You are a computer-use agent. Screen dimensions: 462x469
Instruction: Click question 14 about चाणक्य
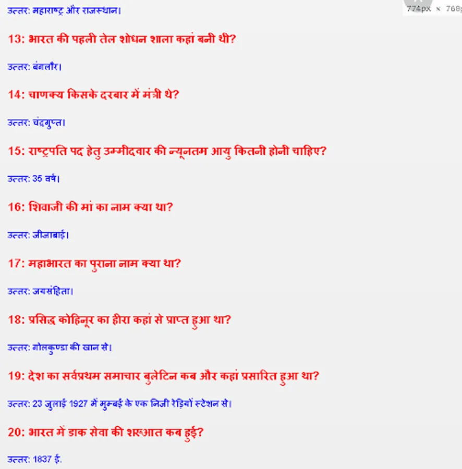pos(93,94)
